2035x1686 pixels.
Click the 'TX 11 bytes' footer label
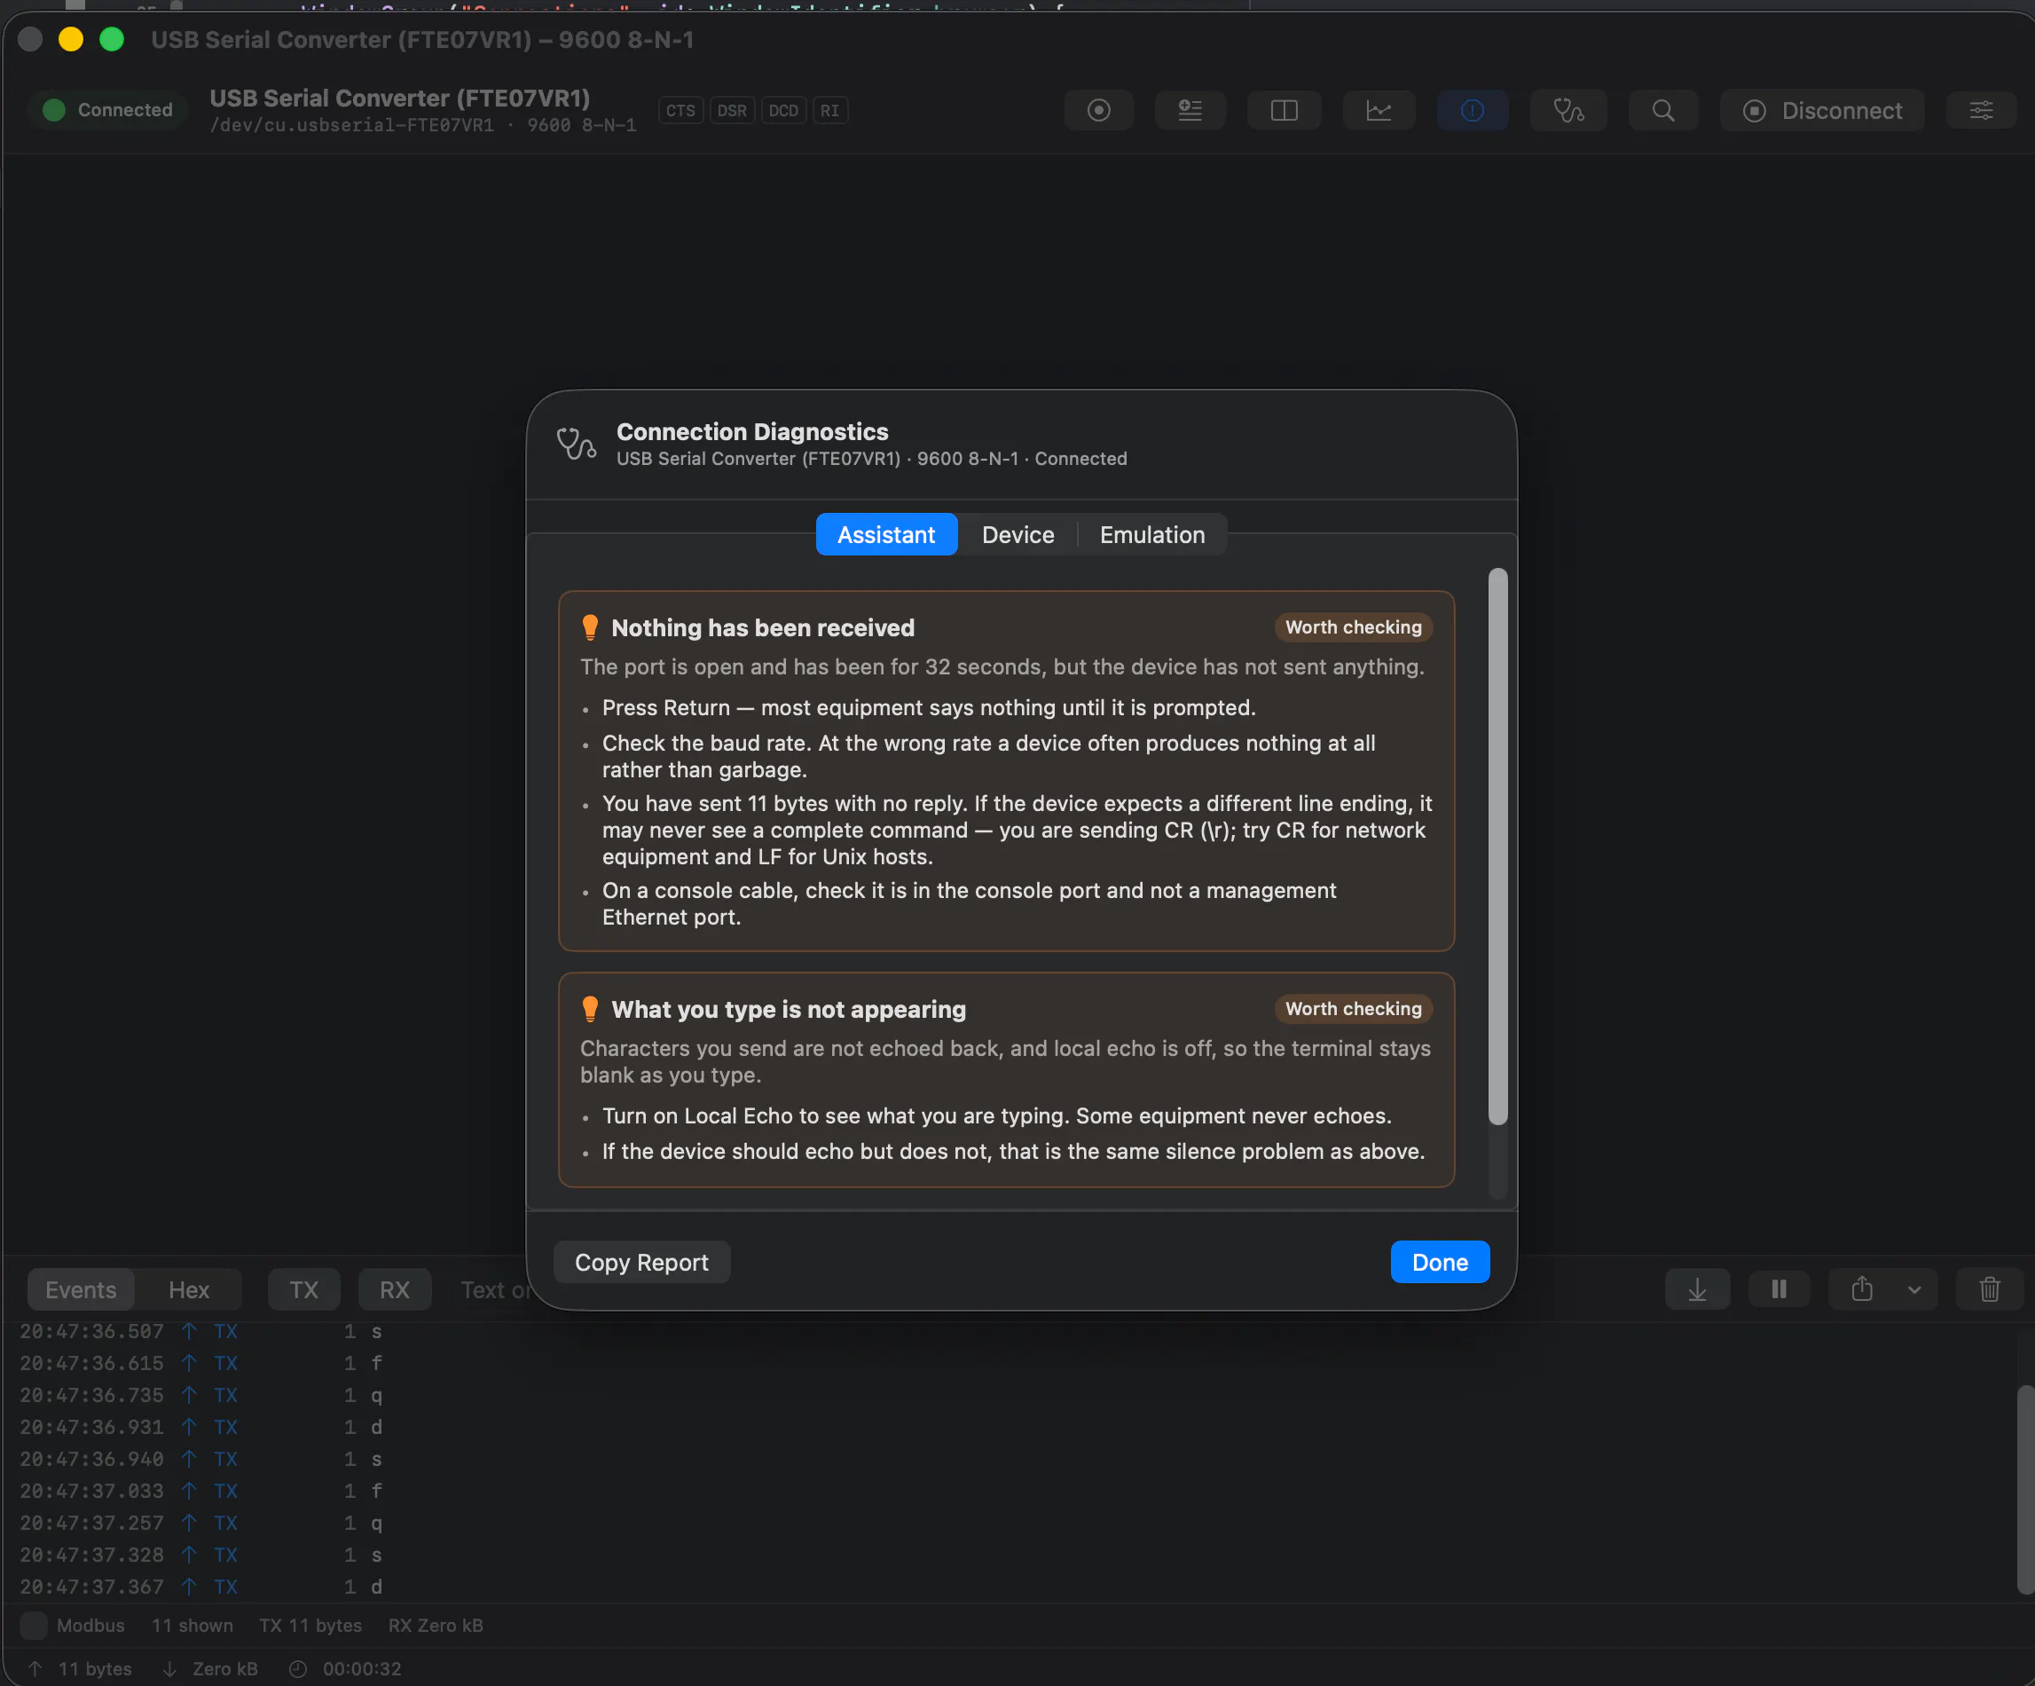coord(310,1626)
